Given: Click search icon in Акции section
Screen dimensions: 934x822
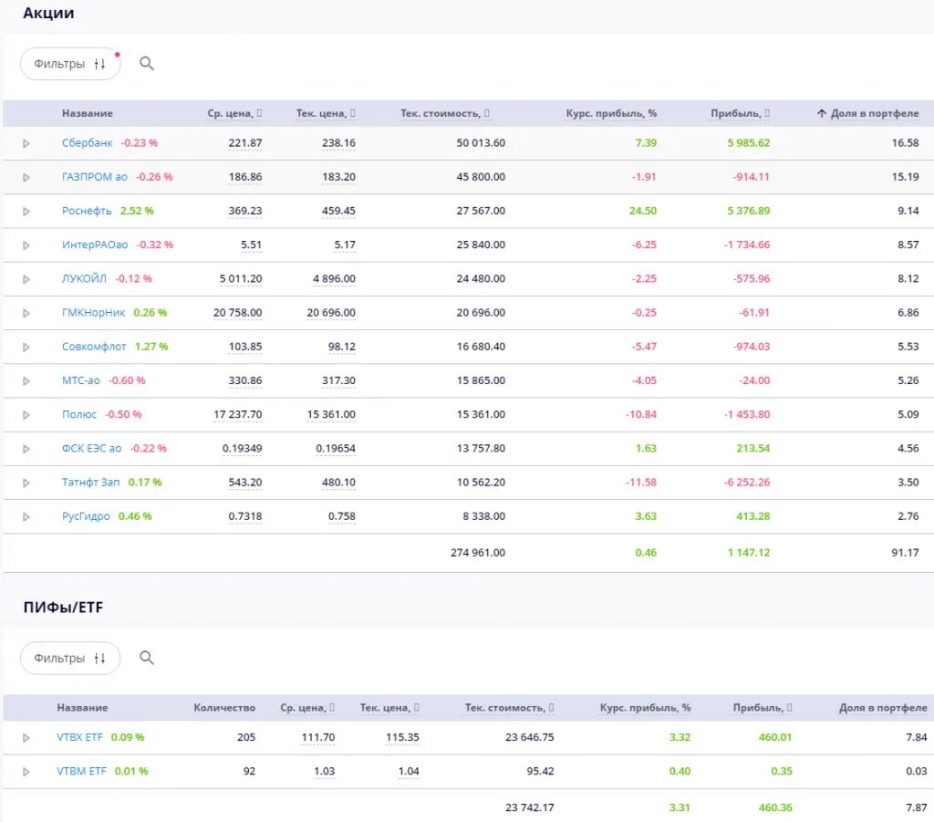Looking at the screenshot, I should tap(147, 64).
